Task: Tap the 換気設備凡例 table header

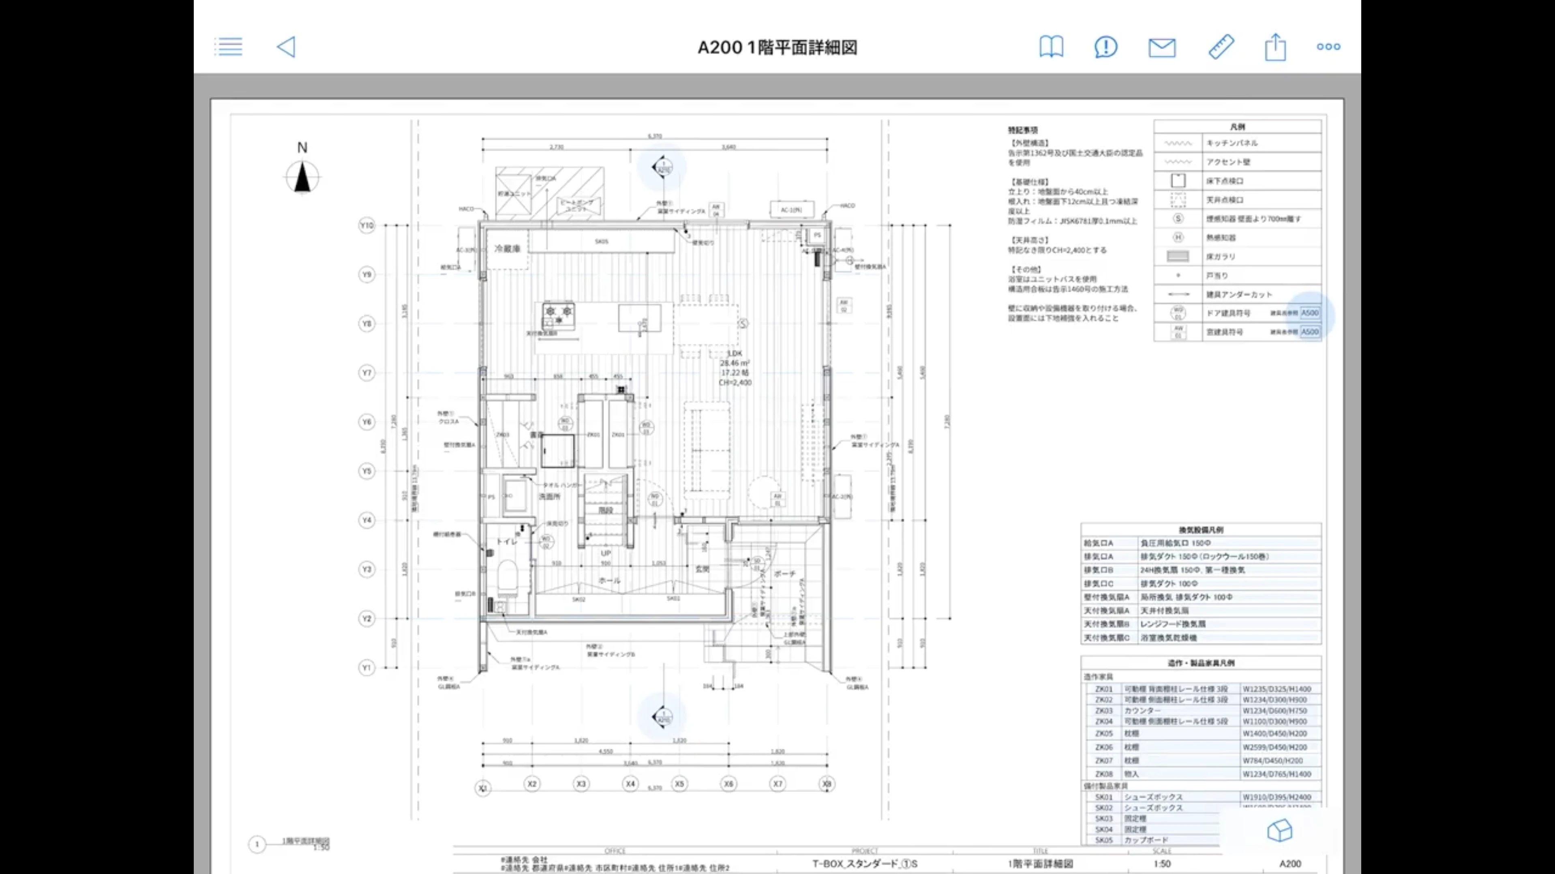Action: [x=1201, y=530]
